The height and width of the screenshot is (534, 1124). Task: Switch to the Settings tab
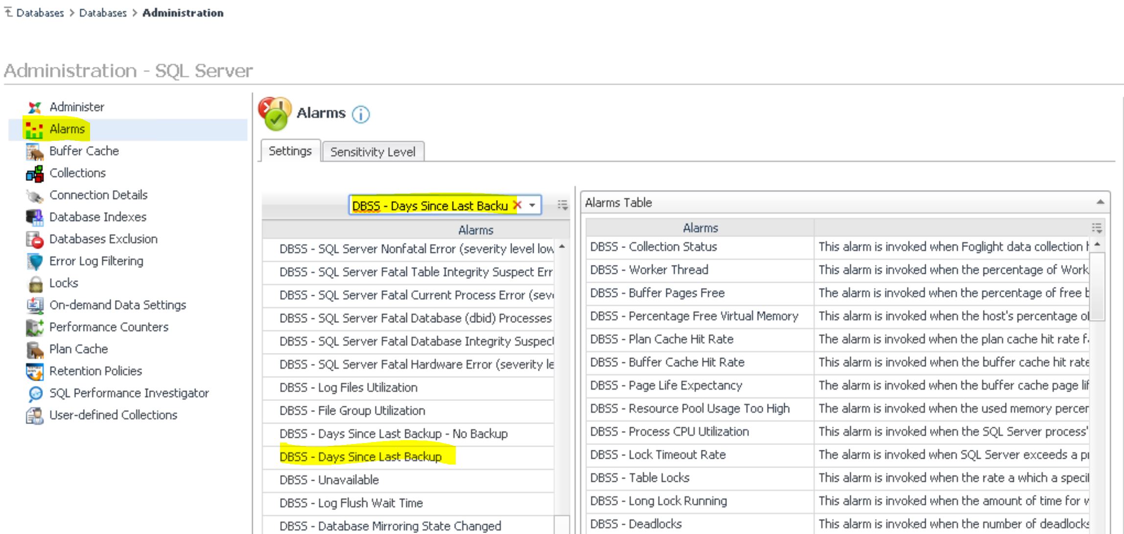(x=290, y=151)
